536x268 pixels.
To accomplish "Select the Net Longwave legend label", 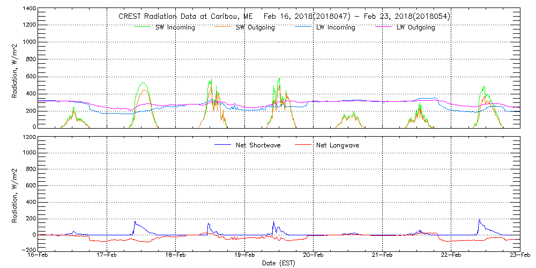I will tap(340, 145).
